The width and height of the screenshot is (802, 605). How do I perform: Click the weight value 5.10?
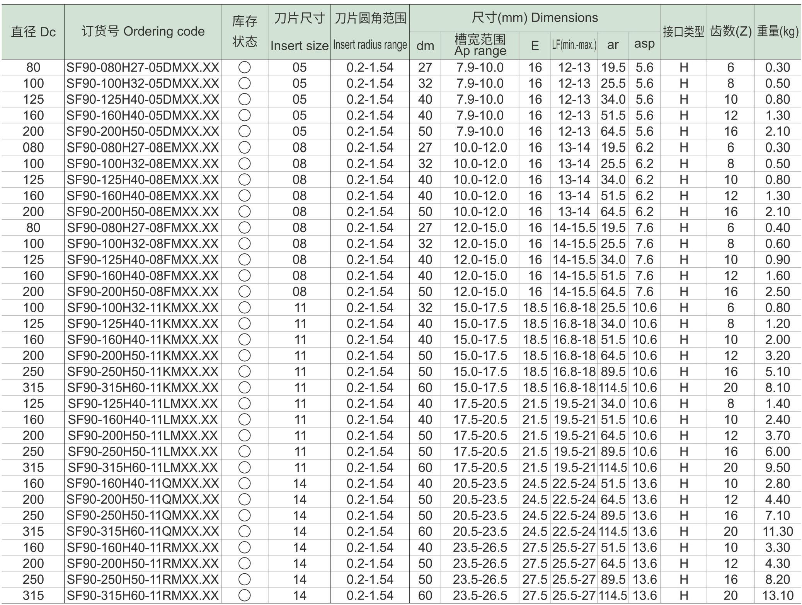tap(778, 372)
